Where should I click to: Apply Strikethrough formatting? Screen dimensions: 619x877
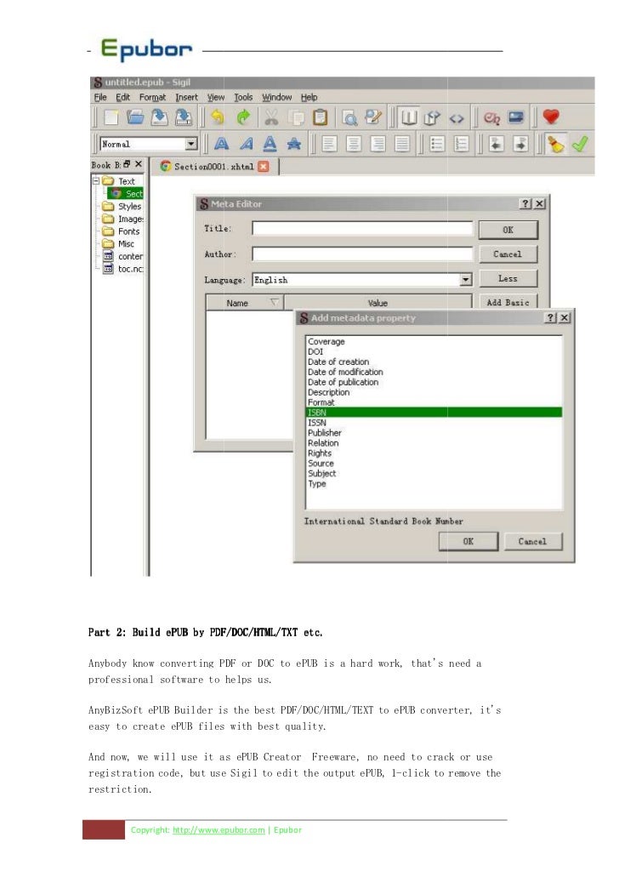[294, 145]
